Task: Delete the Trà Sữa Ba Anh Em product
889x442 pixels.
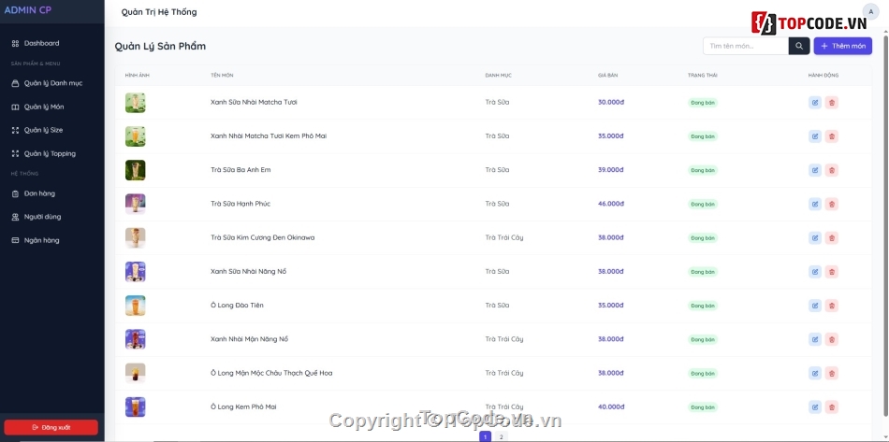Action: 832,170
